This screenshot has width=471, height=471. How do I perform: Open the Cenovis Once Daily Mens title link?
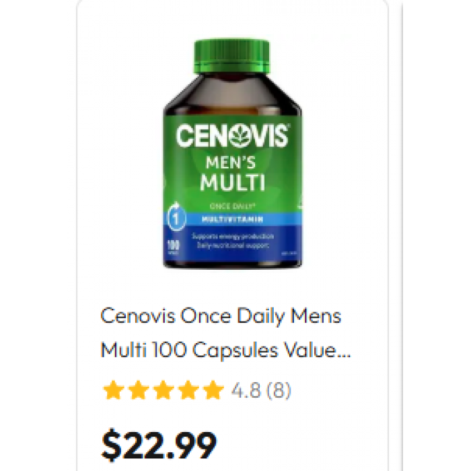tap(221, 316)
